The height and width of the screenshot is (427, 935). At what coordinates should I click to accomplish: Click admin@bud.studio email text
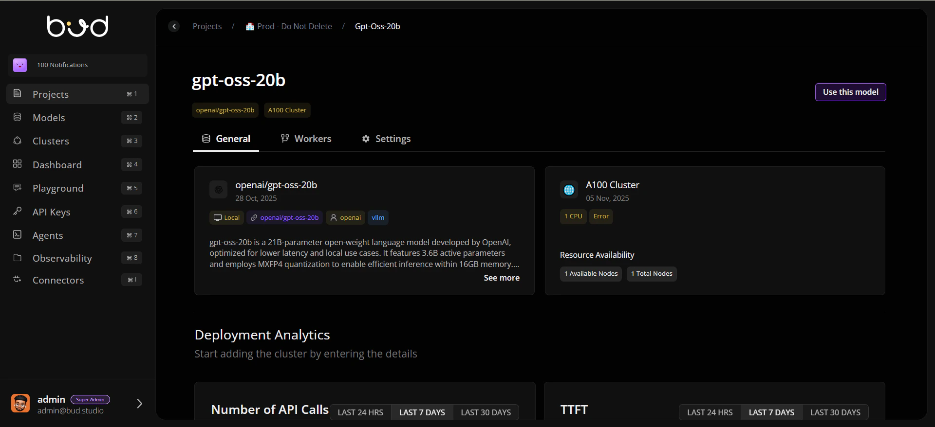pyautogui.click(x=71, y=411)
